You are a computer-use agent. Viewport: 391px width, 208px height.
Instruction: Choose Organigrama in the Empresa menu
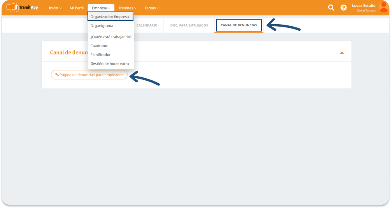point(102,26)
